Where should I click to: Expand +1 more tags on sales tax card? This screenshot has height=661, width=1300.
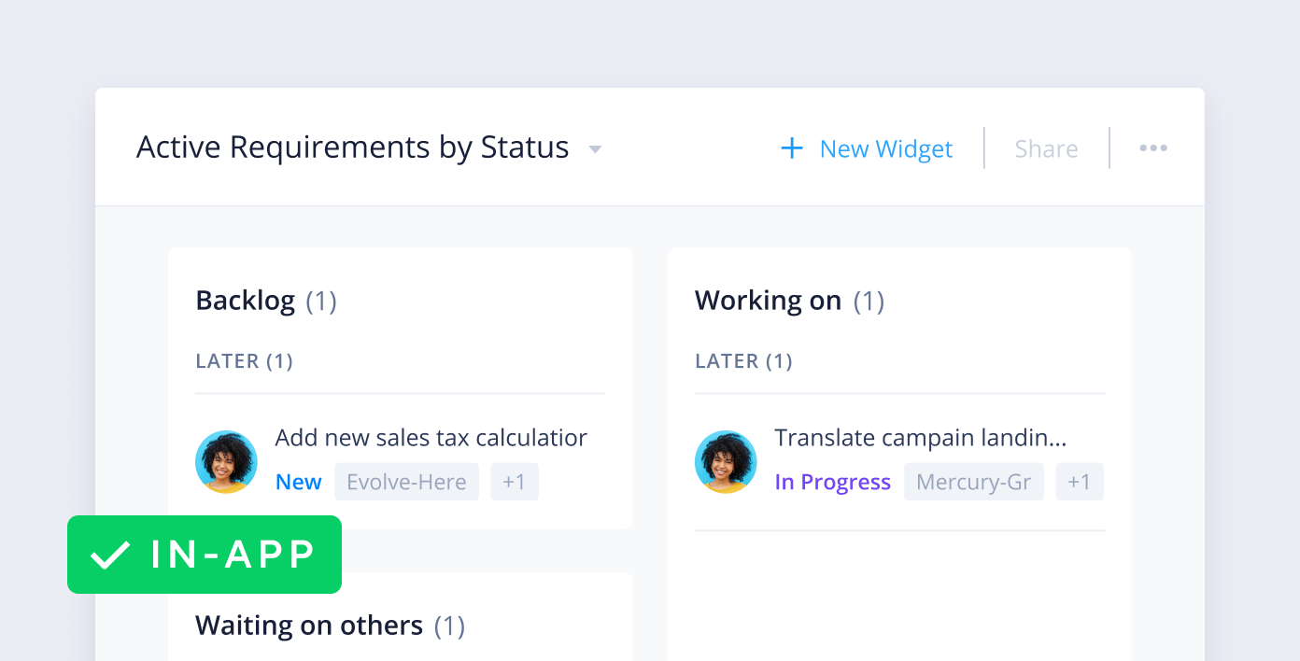coord(515,482)
